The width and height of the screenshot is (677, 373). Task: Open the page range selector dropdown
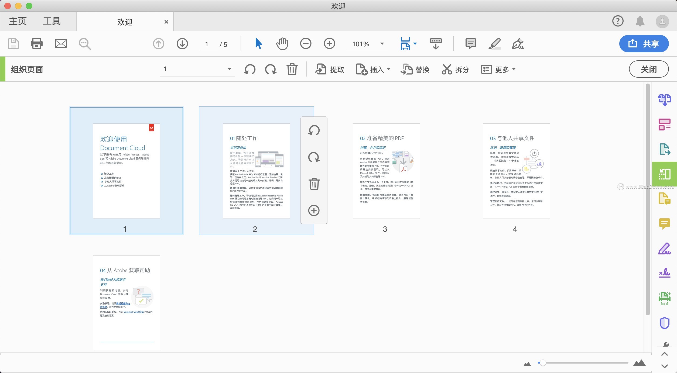[229, 69]
